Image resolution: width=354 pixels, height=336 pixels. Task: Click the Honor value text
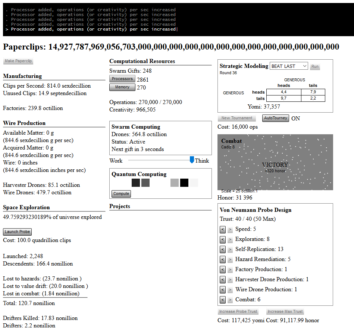pos(235,198)
